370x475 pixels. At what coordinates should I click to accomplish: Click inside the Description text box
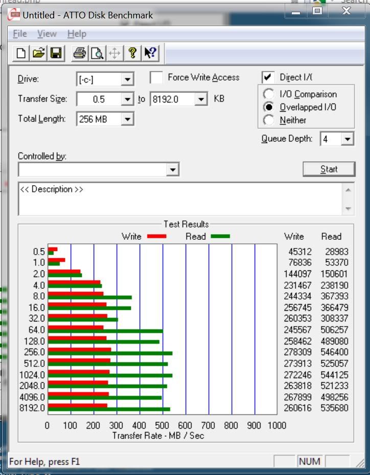tap(180, 199)
